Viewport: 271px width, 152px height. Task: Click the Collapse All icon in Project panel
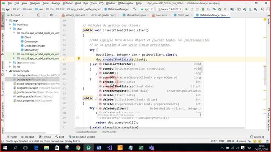[44, 15]
